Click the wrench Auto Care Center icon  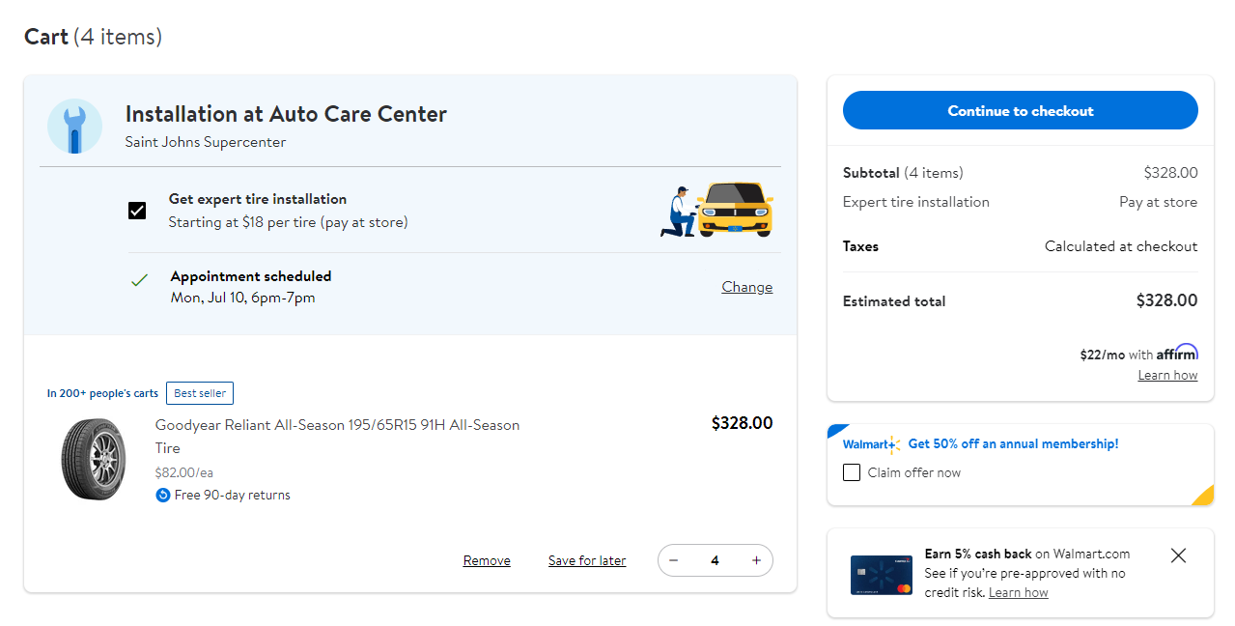point(74,126)
